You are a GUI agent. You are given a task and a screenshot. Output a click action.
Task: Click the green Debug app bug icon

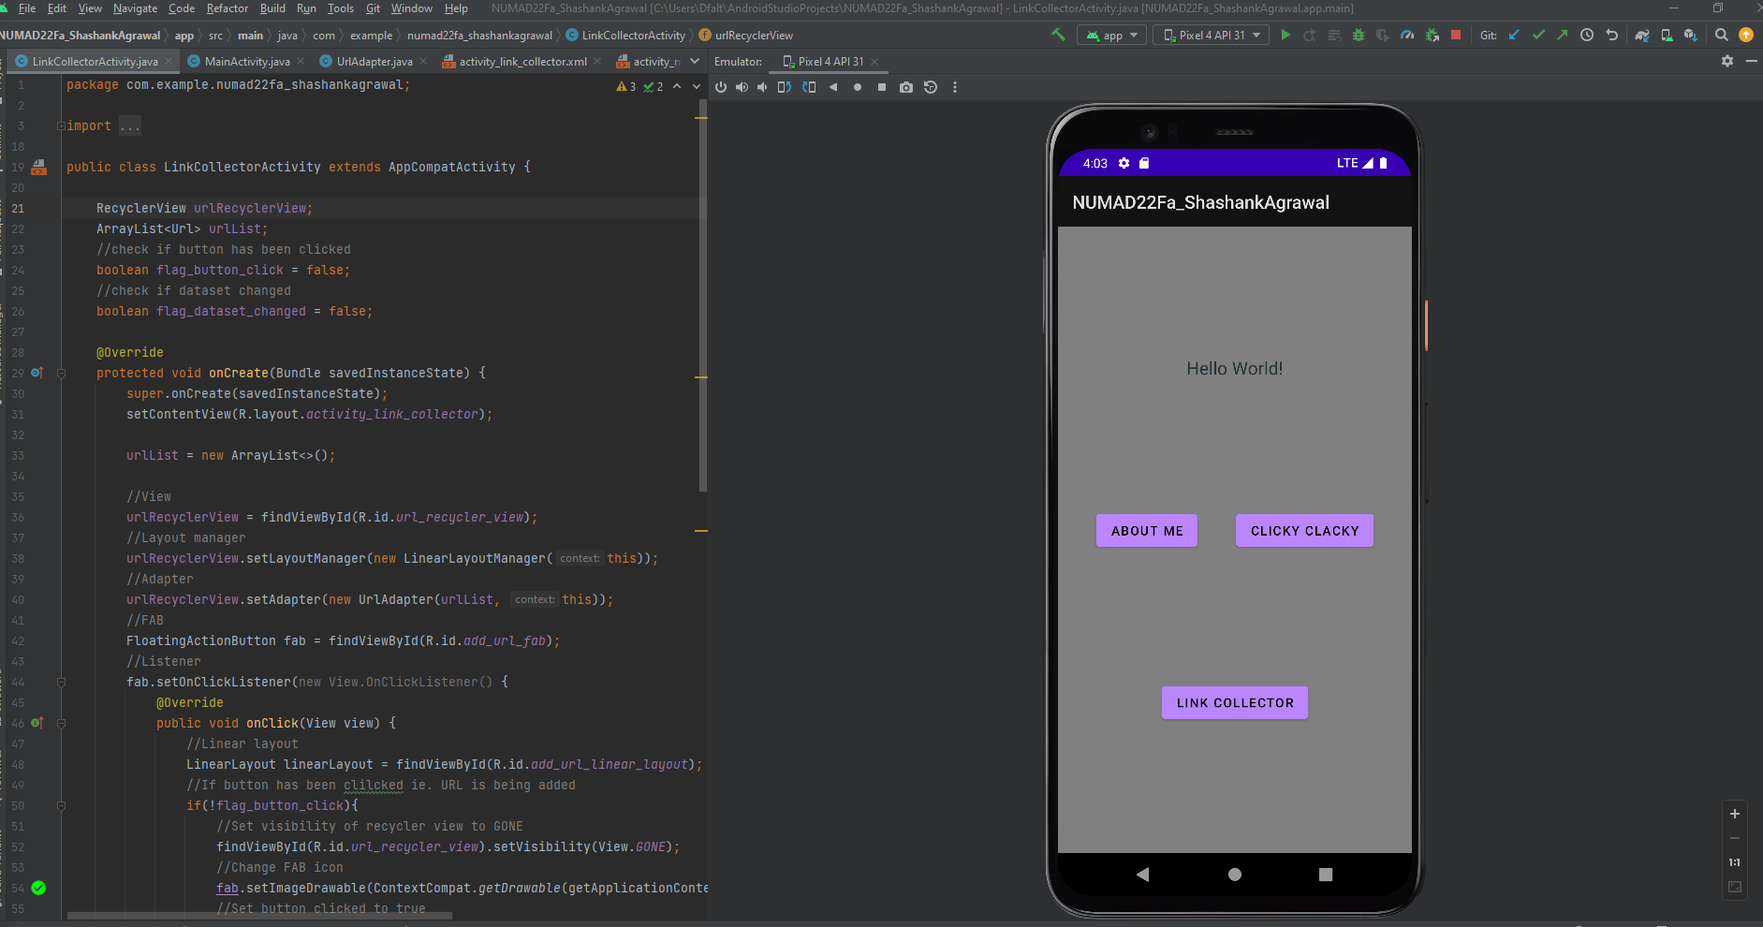coord(1359,36)
